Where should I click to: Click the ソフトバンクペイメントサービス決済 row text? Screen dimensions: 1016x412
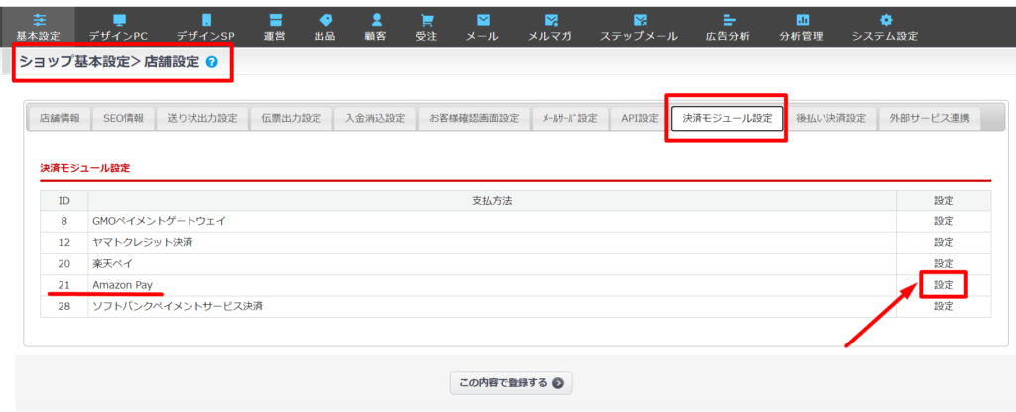(x=178, y=306)
